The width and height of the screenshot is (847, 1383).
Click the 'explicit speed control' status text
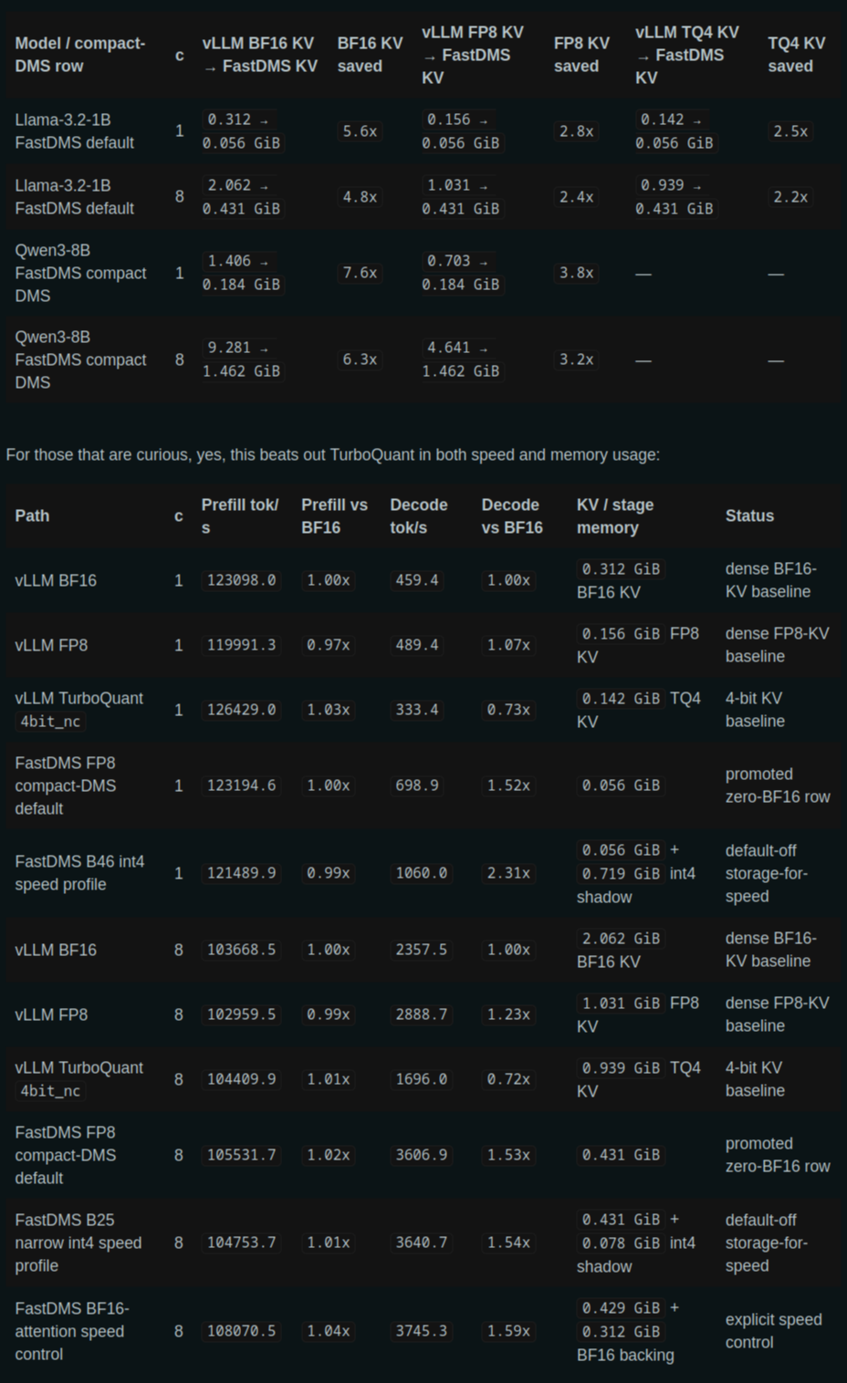pyautogui.click(x=774, y=1331)
